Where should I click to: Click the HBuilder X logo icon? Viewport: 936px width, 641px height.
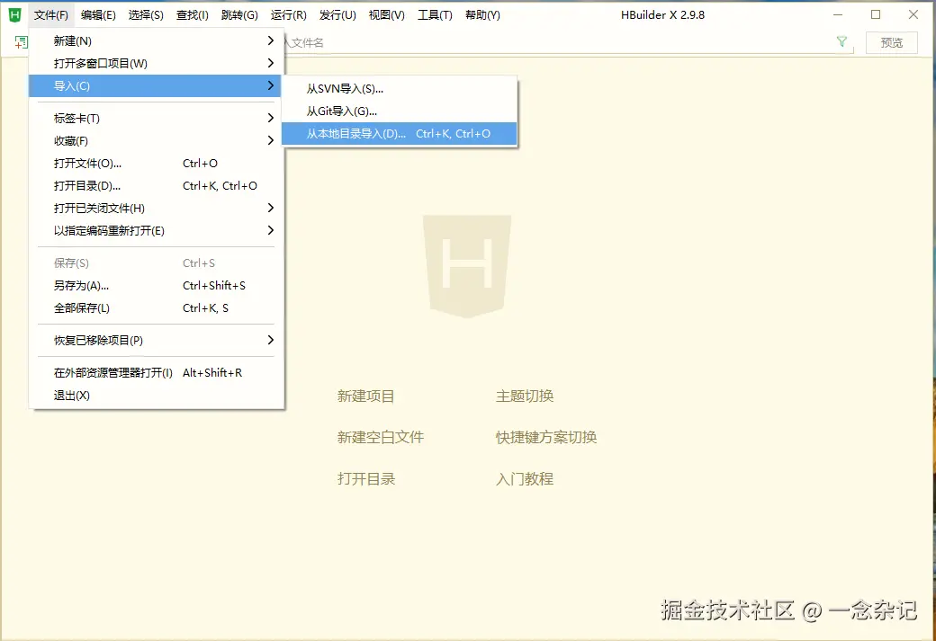tap(14, 15)
